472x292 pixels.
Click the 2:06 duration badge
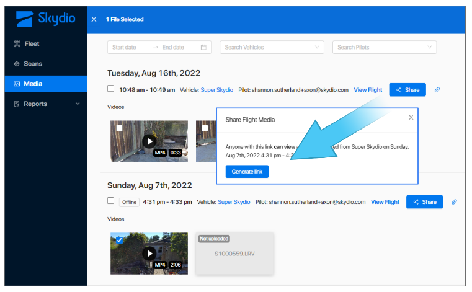[x=176, y=265]
